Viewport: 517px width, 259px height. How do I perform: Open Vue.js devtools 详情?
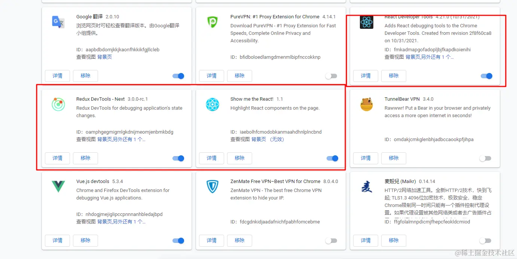tap(57, 240)
